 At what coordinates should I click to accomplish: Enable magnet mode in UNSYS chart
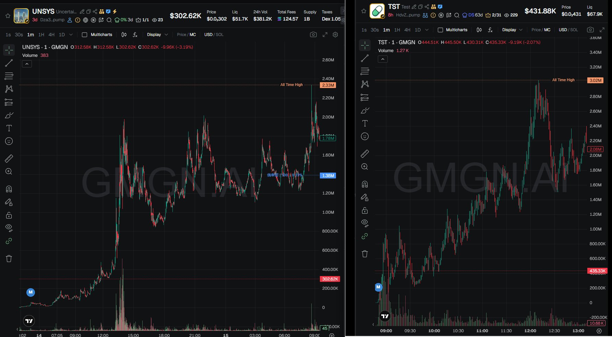[x=9, y=189]
